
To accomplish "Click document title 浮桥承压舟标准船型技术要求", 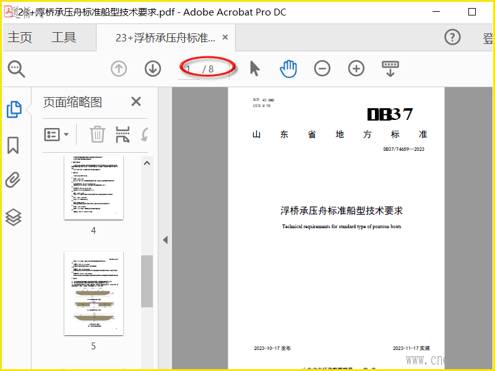I will (x=342, y=210).
